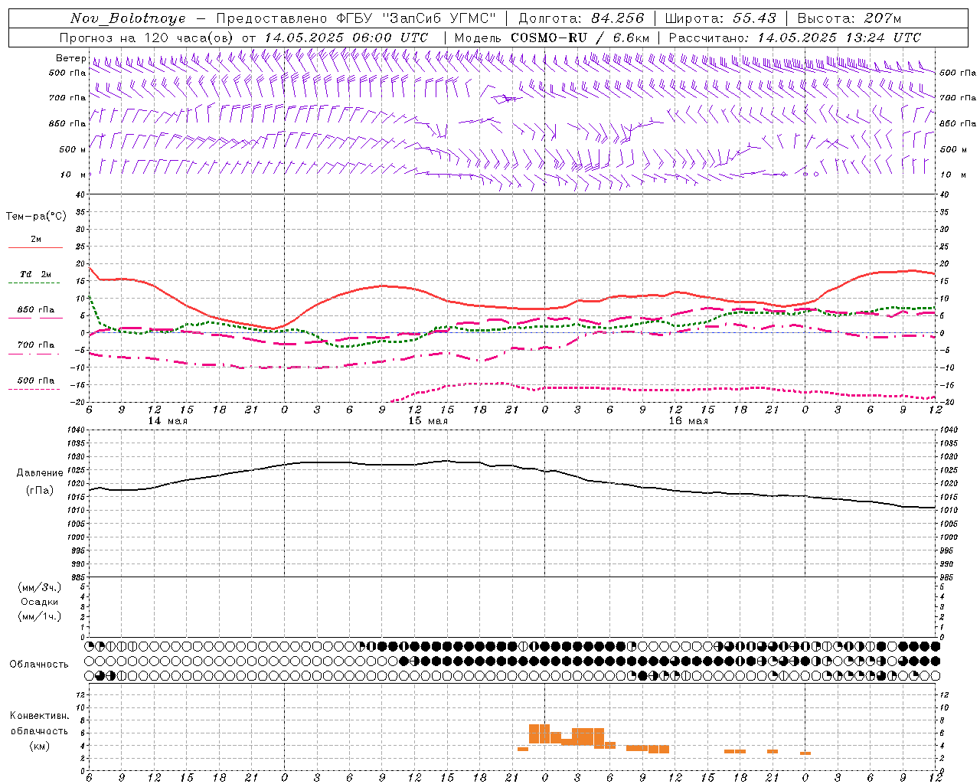Image resolution: width=980 pixels, height=784 pixels.
Task: Click the (гПа) unit under Давление
Action: click(x=39, y=491)
